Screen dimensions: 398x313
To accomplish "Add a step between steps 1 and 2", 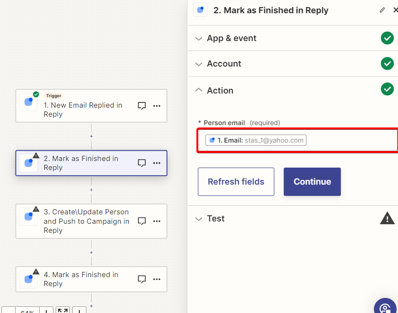I will pos(92,136).
